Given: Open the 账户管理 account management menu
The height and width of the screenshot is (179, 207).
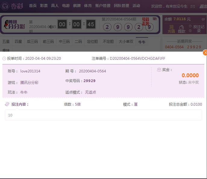Looking at the screenshot, I should (x=103, y=6).
